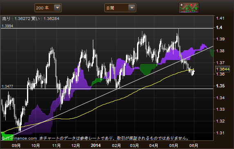
Task: Select the 1.3994 upper horizontal line label
Action: 7,26
